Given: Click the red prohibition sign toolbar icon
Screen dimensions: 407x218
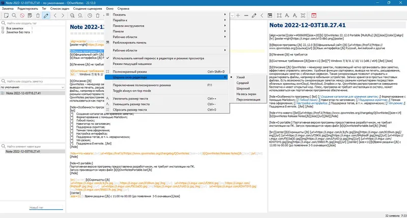Looking at the screenshot, I should [x=22, y=16].
